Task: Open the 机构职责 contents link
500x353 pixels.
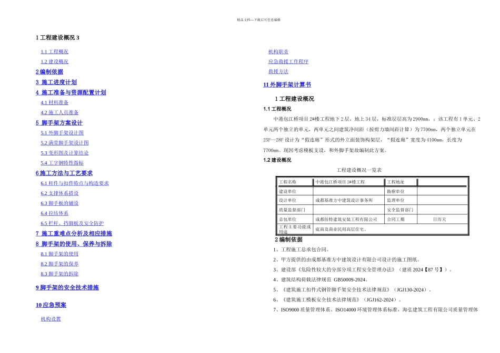Action: 278,51
